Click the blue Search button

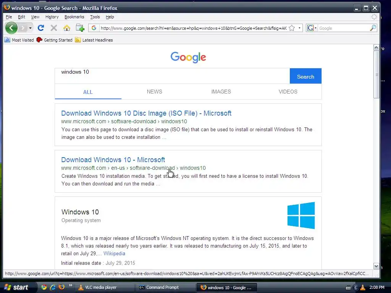click(x=305, y=76)
